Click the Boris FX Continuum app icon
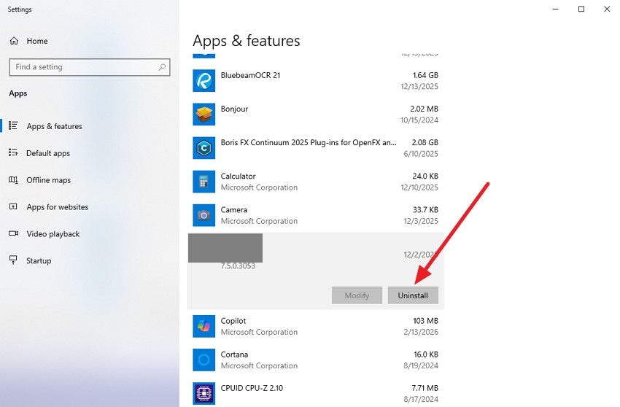Viewport: 620px width, 407px height. [x=204, y=148]
